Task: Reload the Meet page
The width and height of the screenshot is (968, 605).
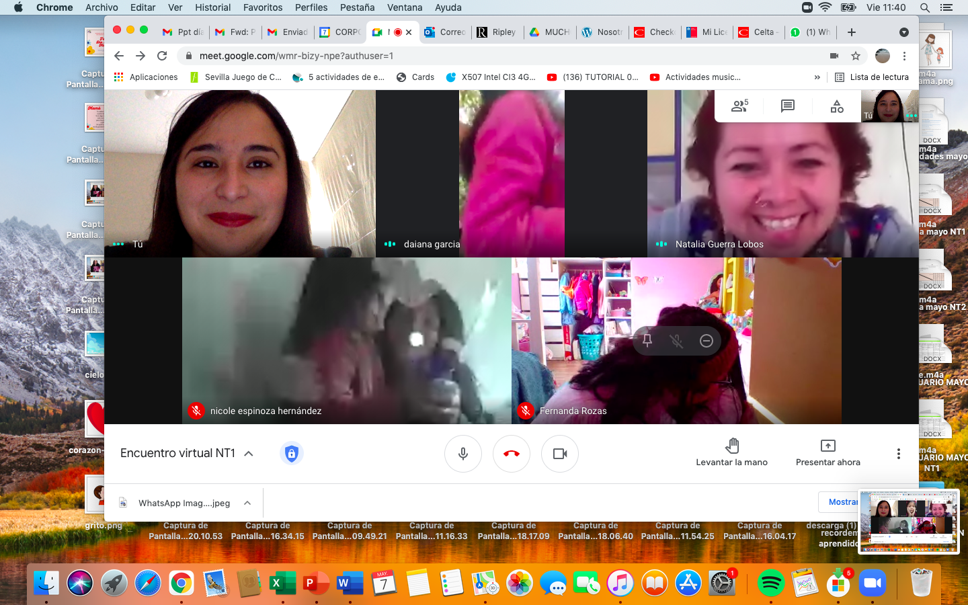Action: (x=162, y=56)
